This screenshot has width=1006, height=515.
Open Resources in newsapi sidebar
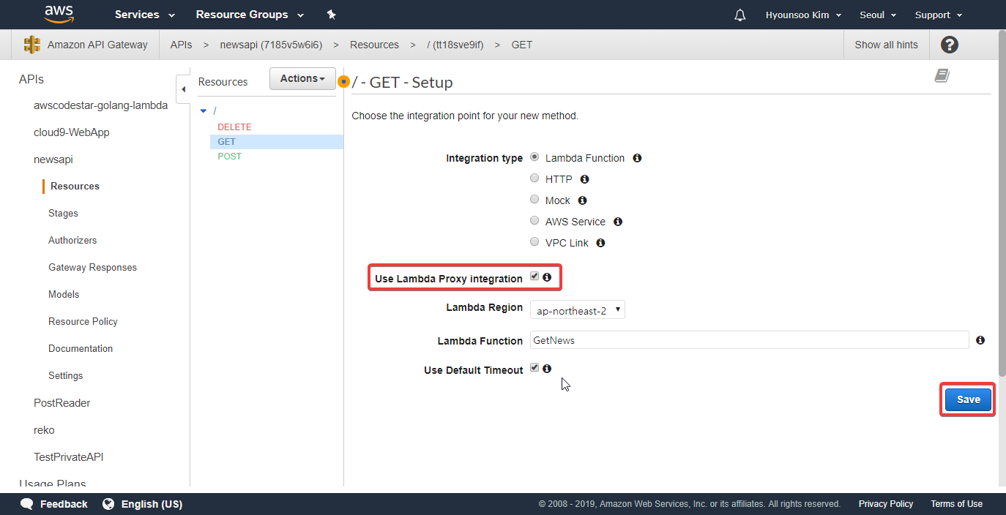coord(75,186)
